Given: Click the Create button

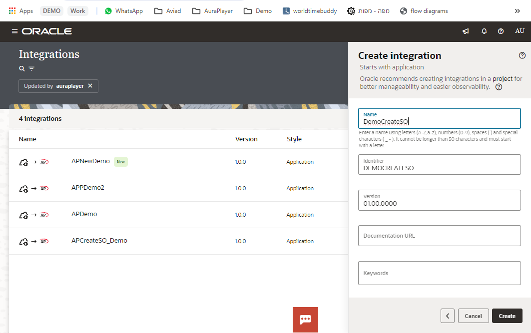Looking at the screenshot, I should (508, 316).
